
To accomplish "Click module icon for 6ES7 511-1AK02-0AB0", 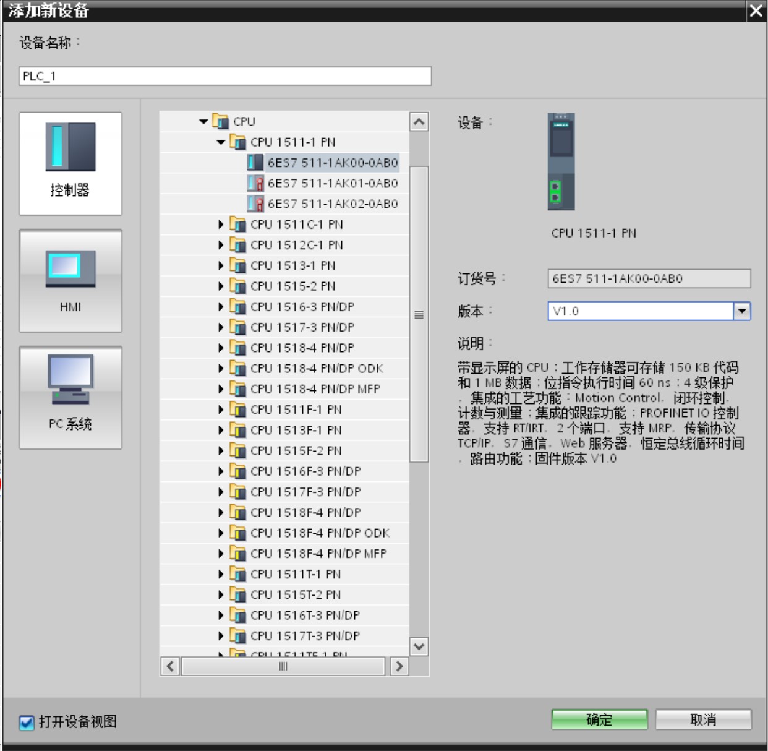I will pos(255,204).
